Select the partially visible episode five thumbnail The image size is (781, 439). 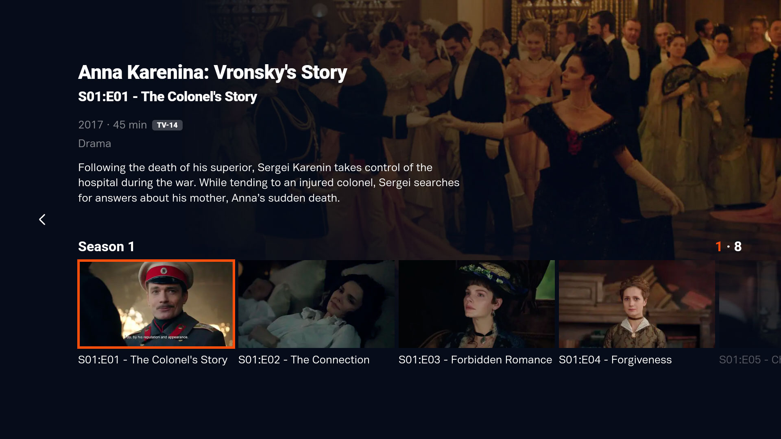pyautogui.click(x=750, y=304)
